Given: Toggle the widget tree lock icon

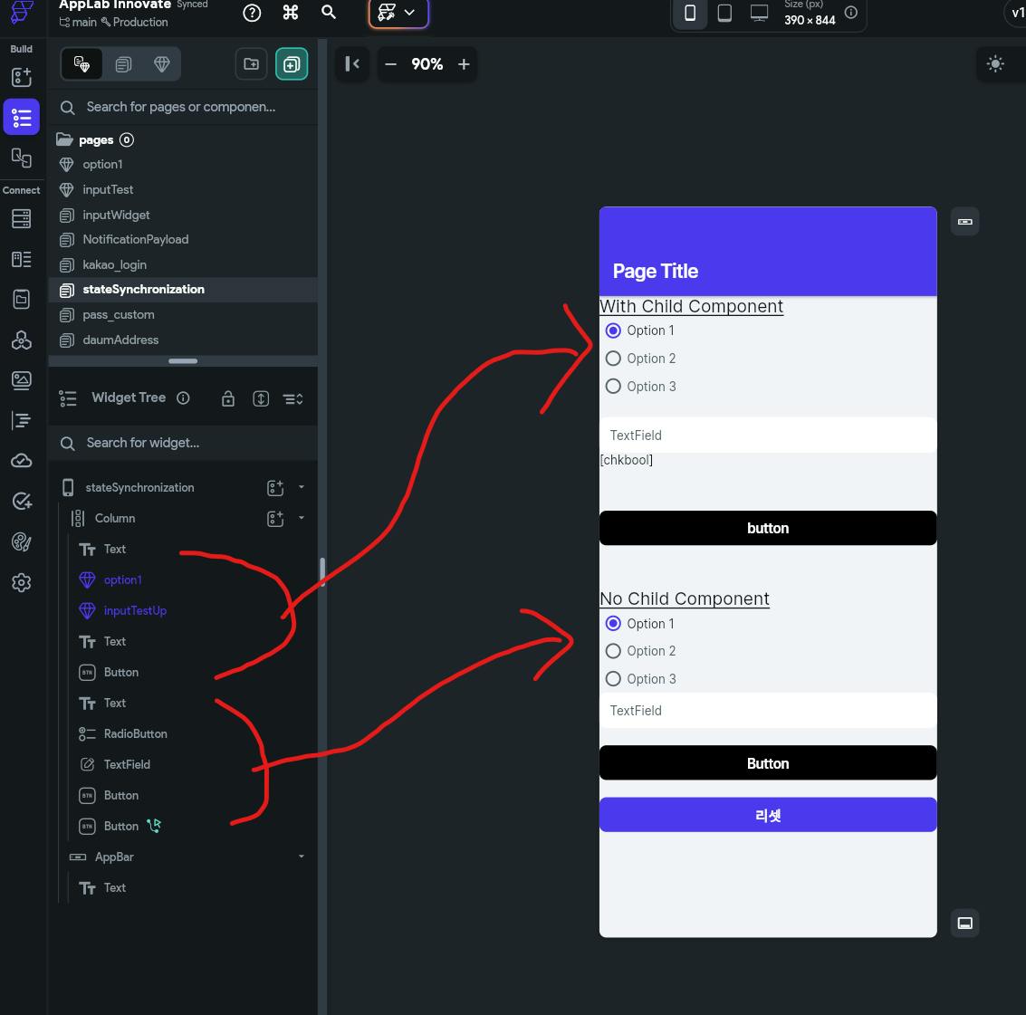Looking at the screenshot, I should point(227,398).
